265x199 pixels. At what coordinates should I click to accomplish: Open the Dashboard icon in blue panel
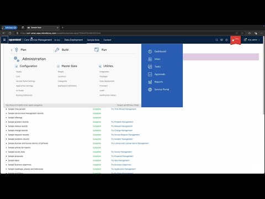pyautogui.click(x=150, y=51)
